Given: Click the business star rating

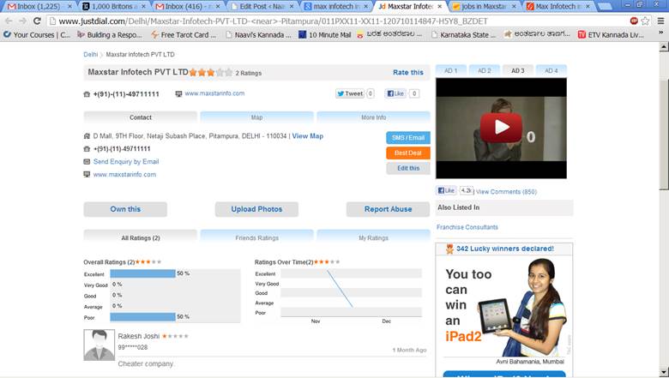Looking at the screenshot, I should click(x=211, y=73).
